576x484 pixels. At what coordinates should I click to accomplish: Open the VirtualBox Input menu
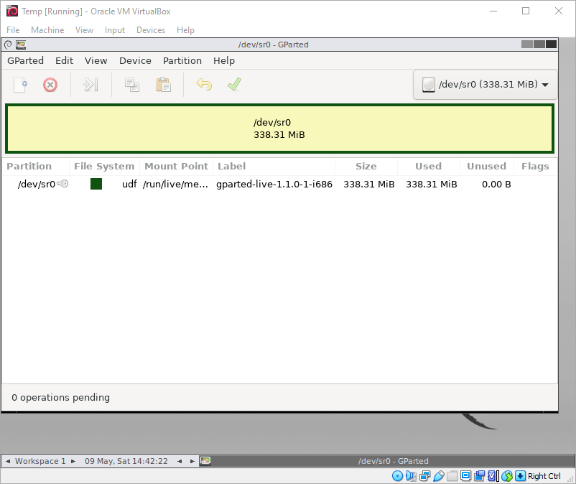click(x=115, y=30)
